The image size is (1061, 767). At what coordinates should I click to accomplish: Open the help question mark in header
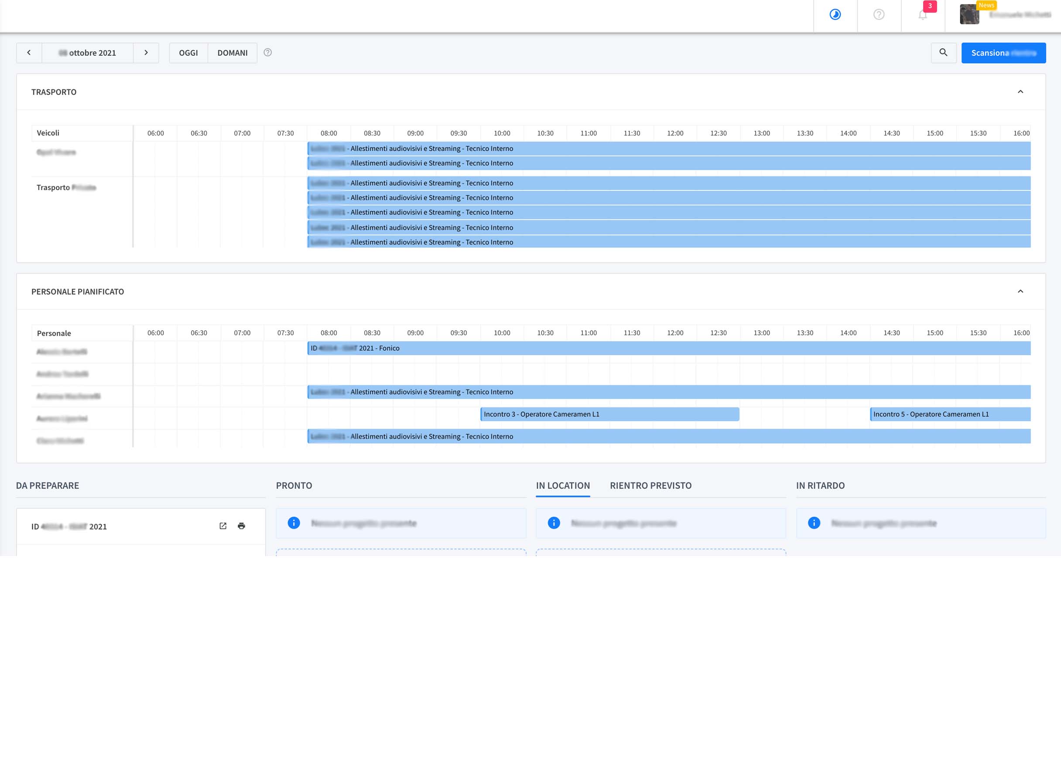pyautogui.click(x=879, y=14)
